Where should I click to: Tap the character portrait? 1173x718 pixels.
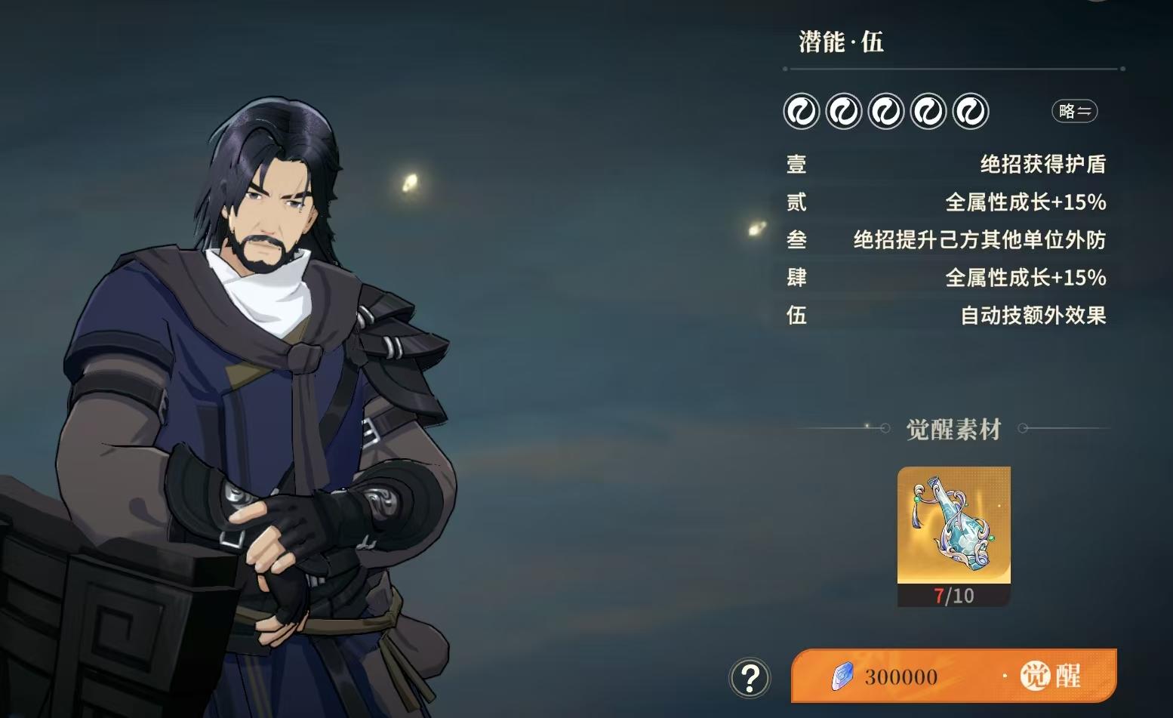[x=249, y=408]
